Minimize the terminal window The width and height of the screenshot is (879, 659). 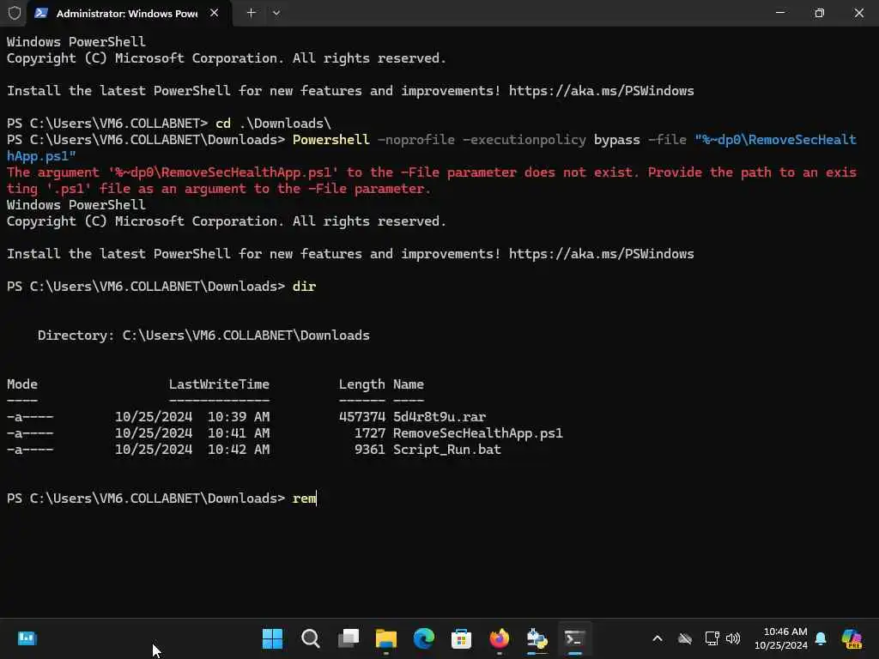(x=780, y=13)
